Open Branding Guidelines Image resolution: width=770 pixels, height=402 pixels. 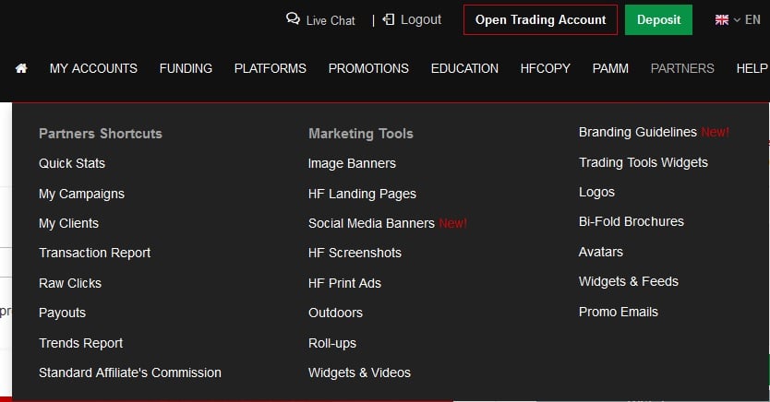pos(638,133)
